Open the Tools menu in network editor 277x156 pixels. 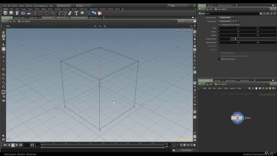[x=225, y=88]
